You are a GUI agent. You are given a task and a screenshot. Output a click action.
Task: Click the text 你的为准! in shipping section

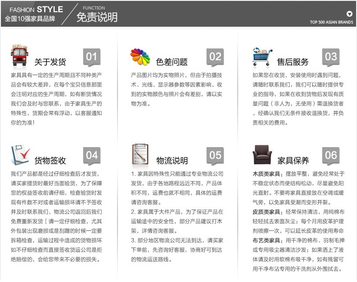(23, 123)
